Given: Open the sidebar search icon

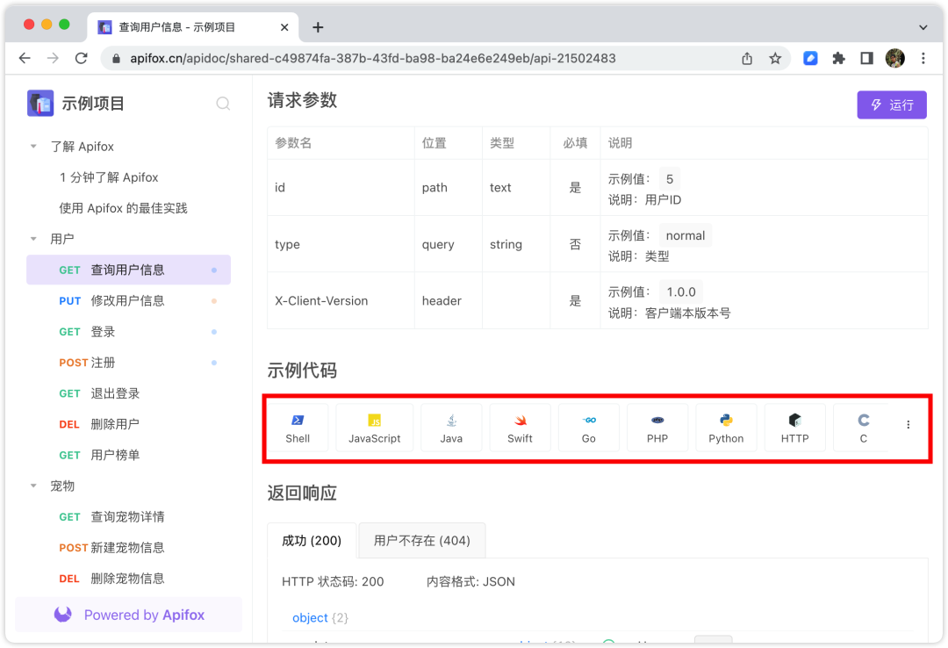Looking at the screenshot, I should pos(223,103).
